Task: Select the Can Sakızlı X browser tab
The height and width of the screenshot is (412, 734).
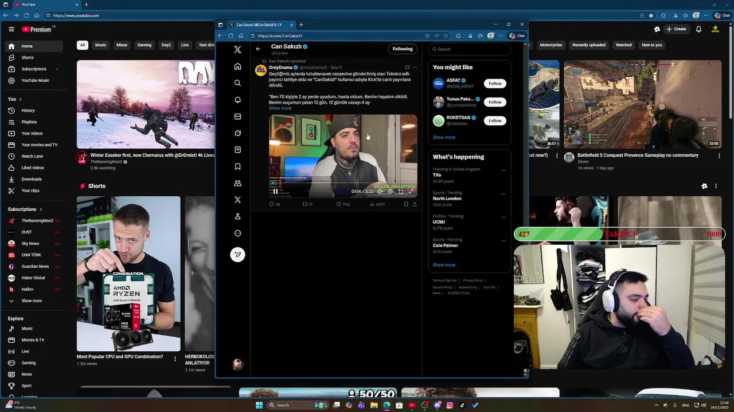Action: tap(261, 25)
